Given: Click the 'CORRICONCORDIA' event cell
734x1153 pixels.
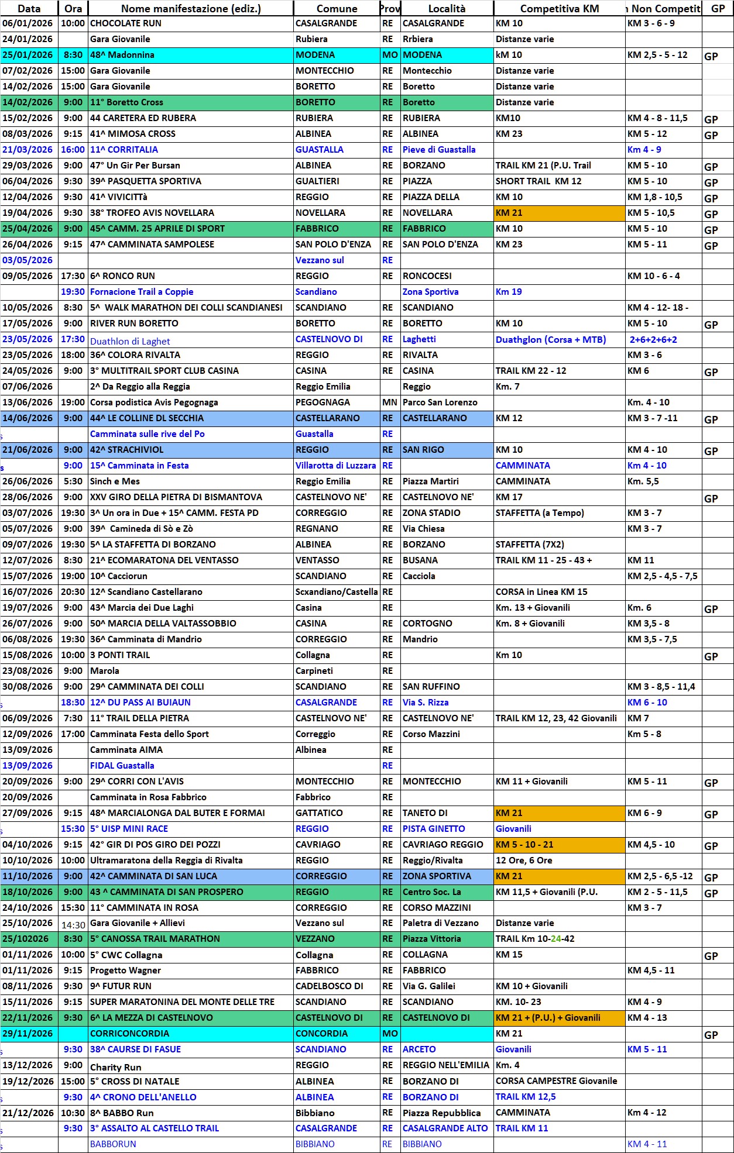Looking at the screenshot, I should click(191, 1034).
